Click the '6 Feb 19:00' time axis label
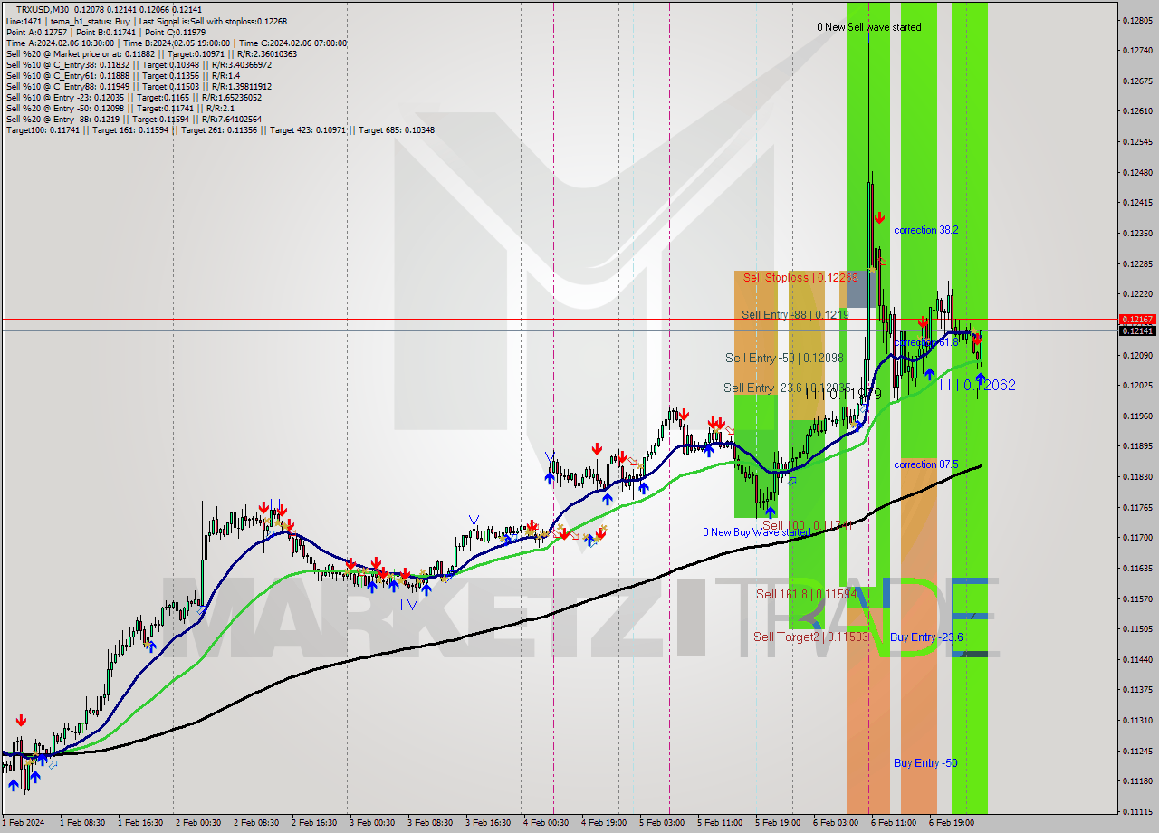Viewport: 1159px width, 833px height. pos(952,823)
